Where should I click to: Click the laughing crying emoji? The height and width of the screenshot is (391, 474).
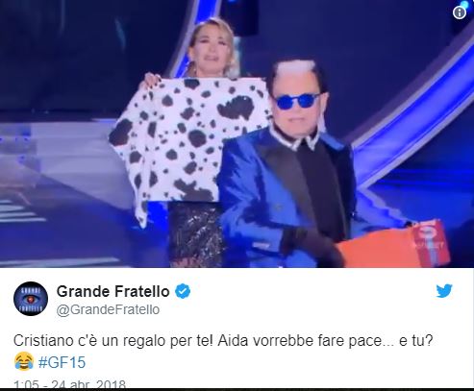click(x=24, y=361)
